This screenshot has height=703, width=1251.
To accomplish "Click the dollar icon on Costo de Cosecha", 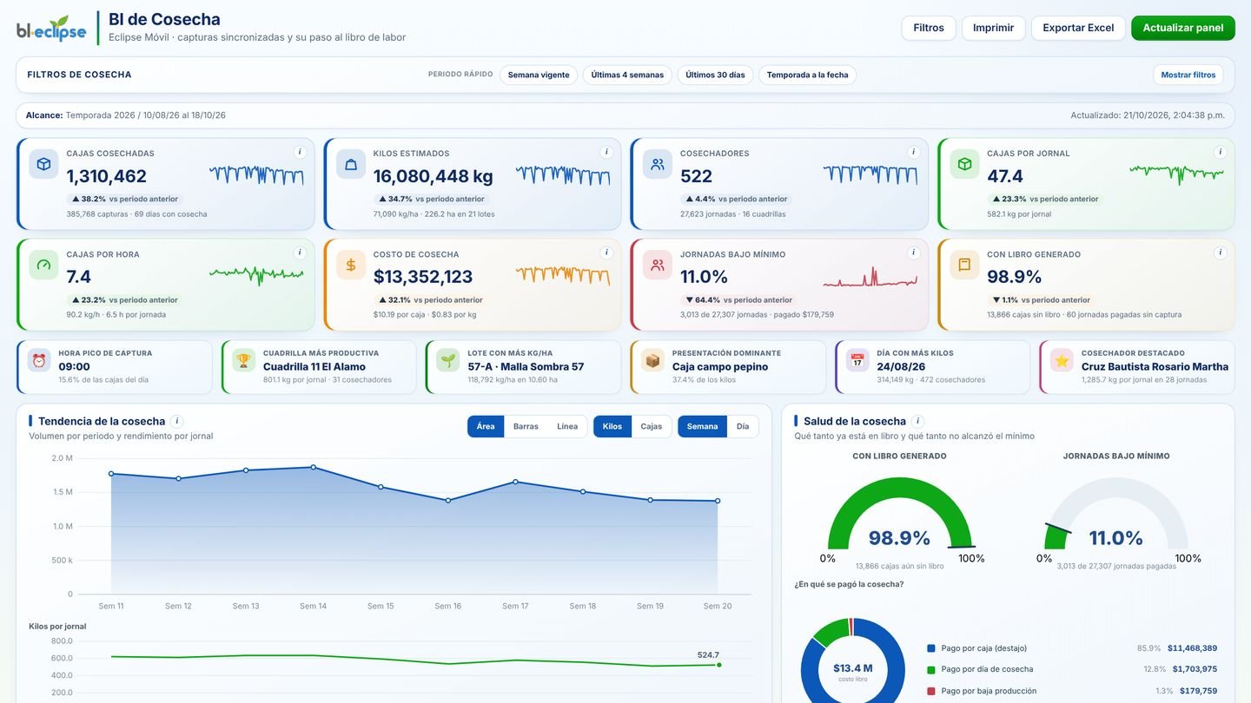I will click(351, 265).
